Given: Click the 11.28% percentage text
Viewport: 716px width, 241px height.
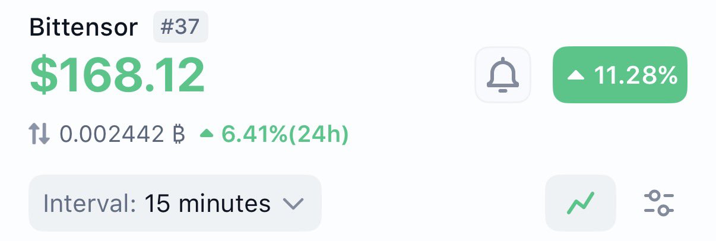Looking at the screenshot, I should [635, 76].
